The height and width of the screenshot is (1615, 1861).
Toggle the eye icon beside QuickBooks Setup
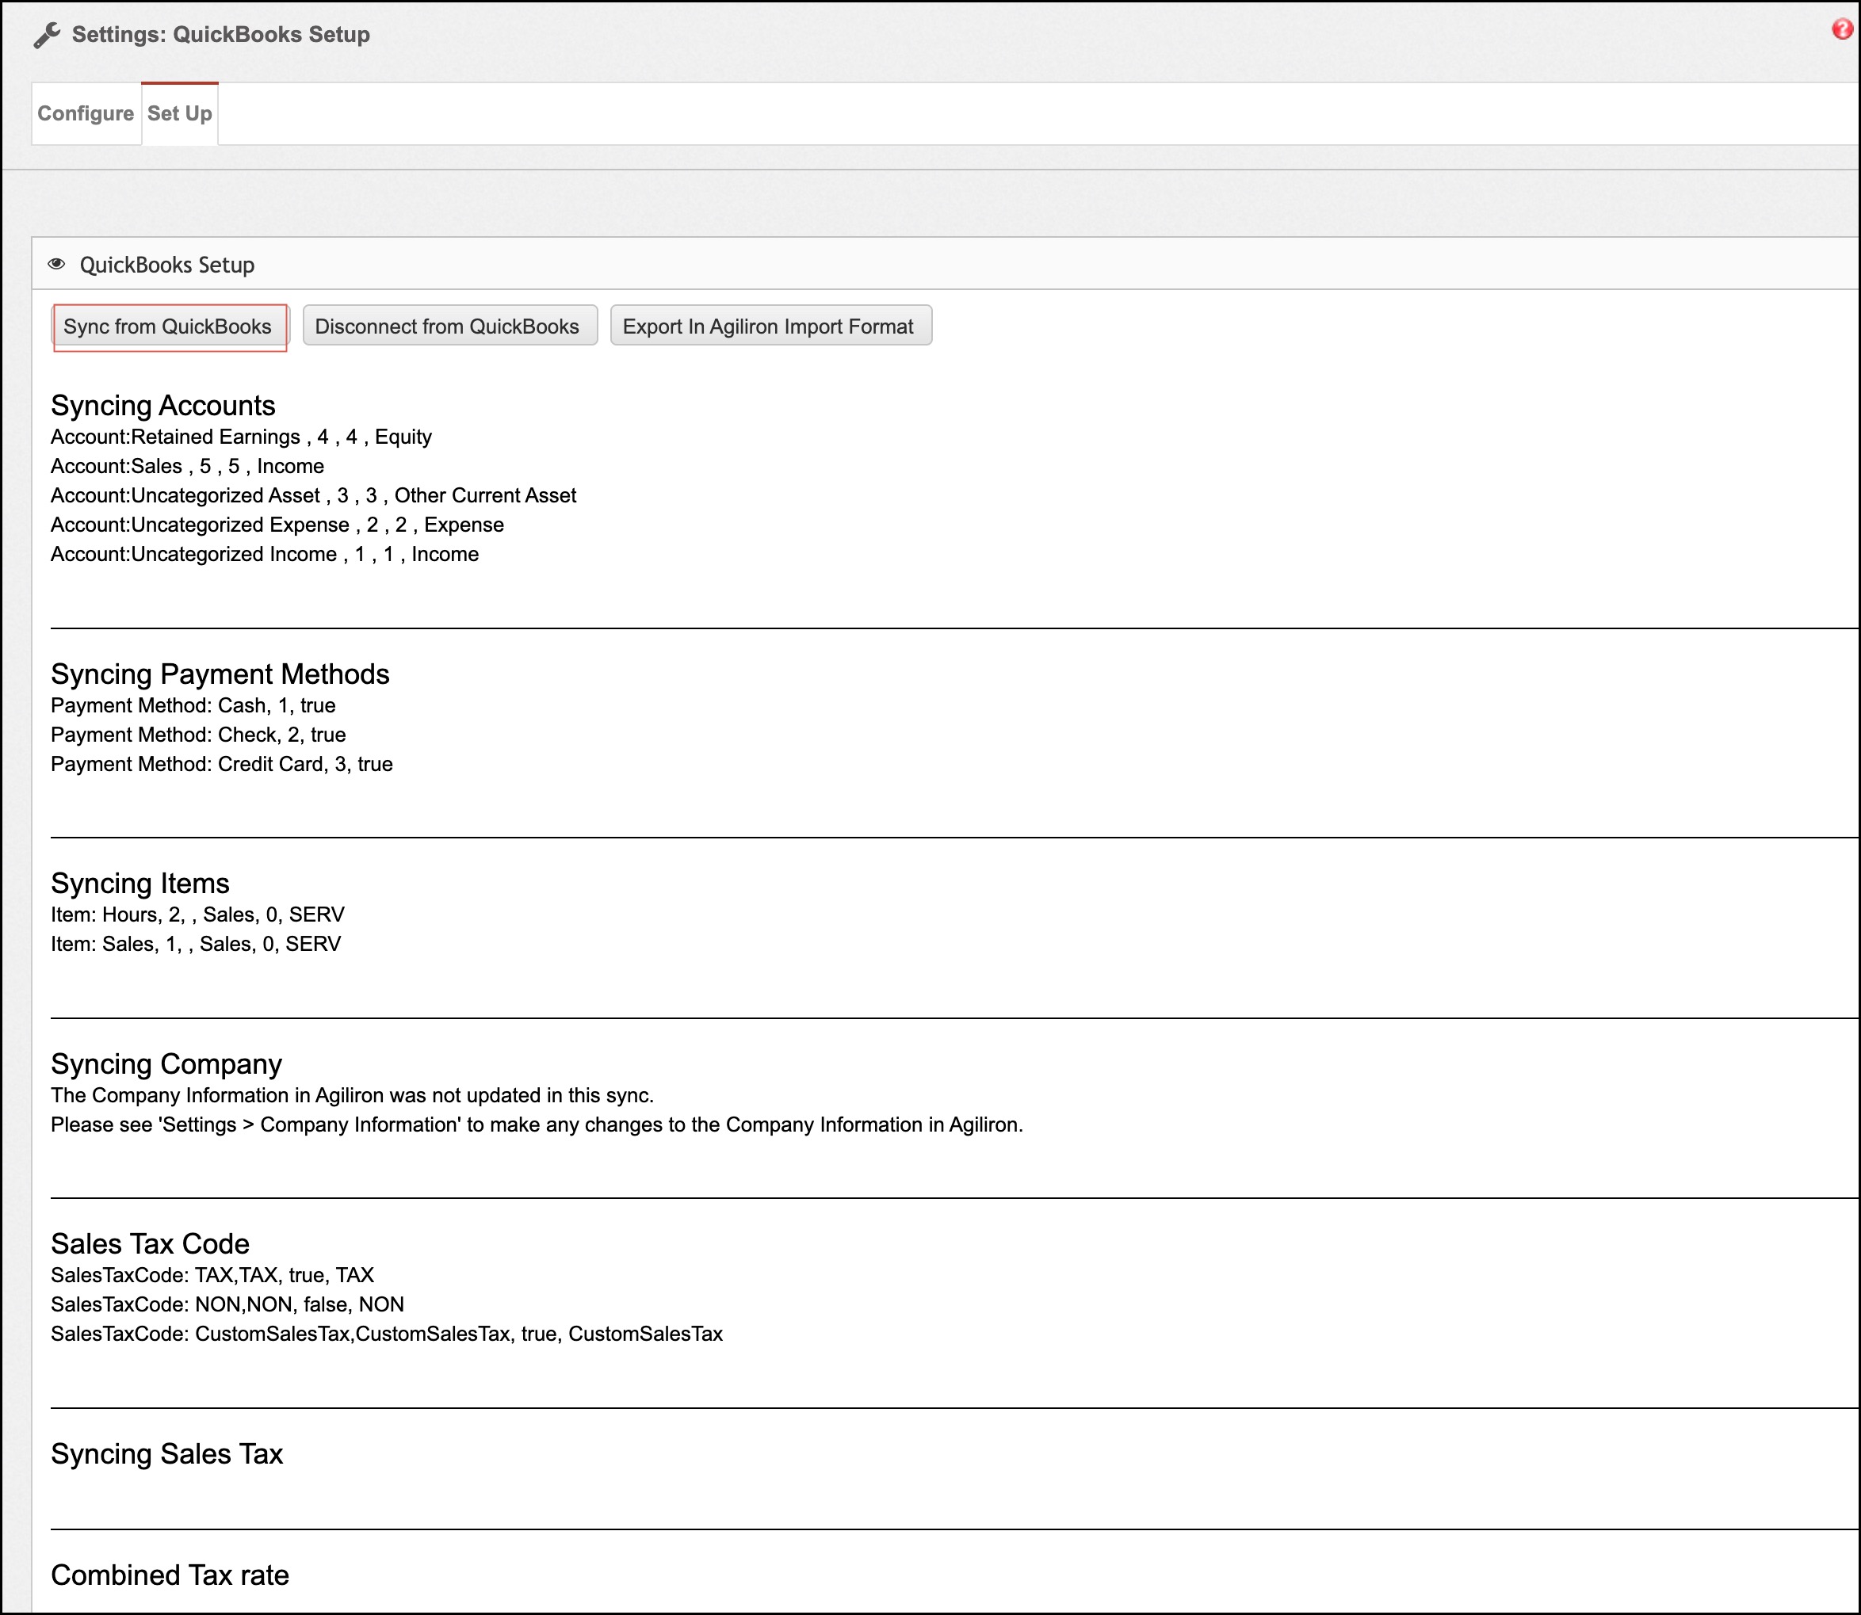[57, 264]
